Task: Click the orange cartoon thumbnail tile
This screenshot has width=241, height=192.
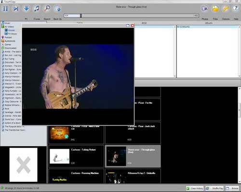Action: (x=59, y=133)
